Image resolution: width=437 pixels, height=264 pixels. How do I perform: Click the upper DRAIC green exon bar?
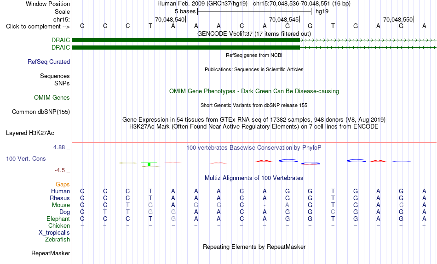tap(186, 40)
